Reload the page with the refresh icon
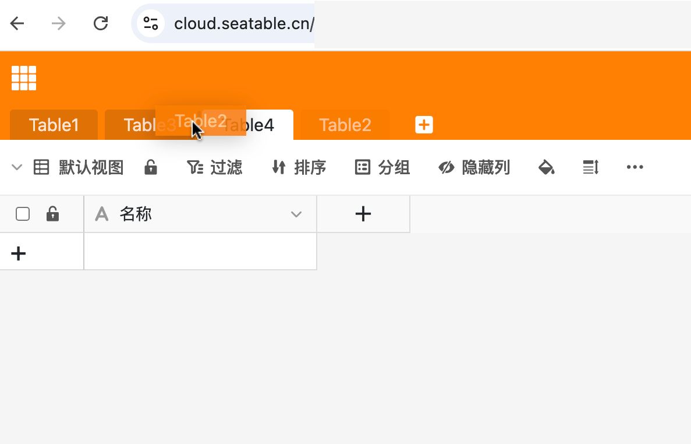691x444 pixels. click(101, 23)
